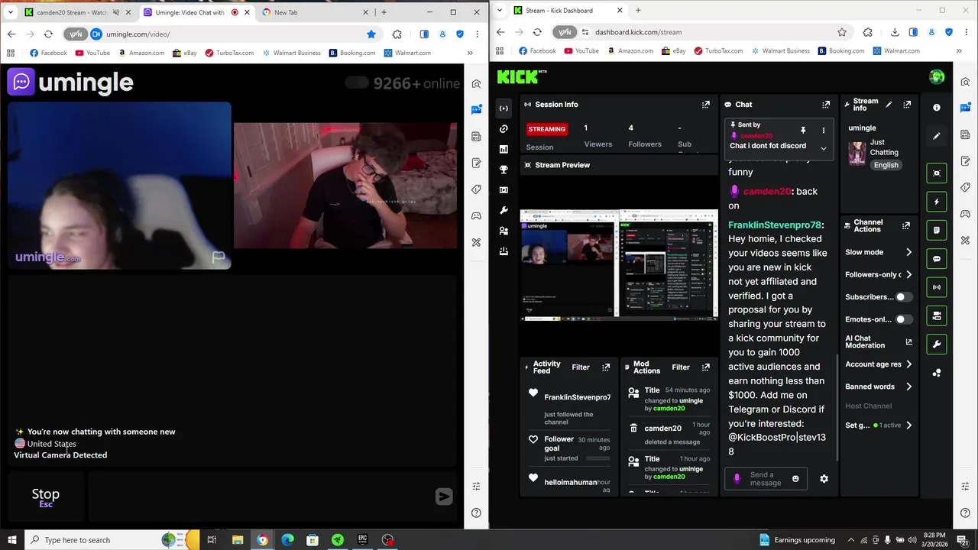
Task: Toggle stream preview widget in right rail
Action: (x=937, y=173)
